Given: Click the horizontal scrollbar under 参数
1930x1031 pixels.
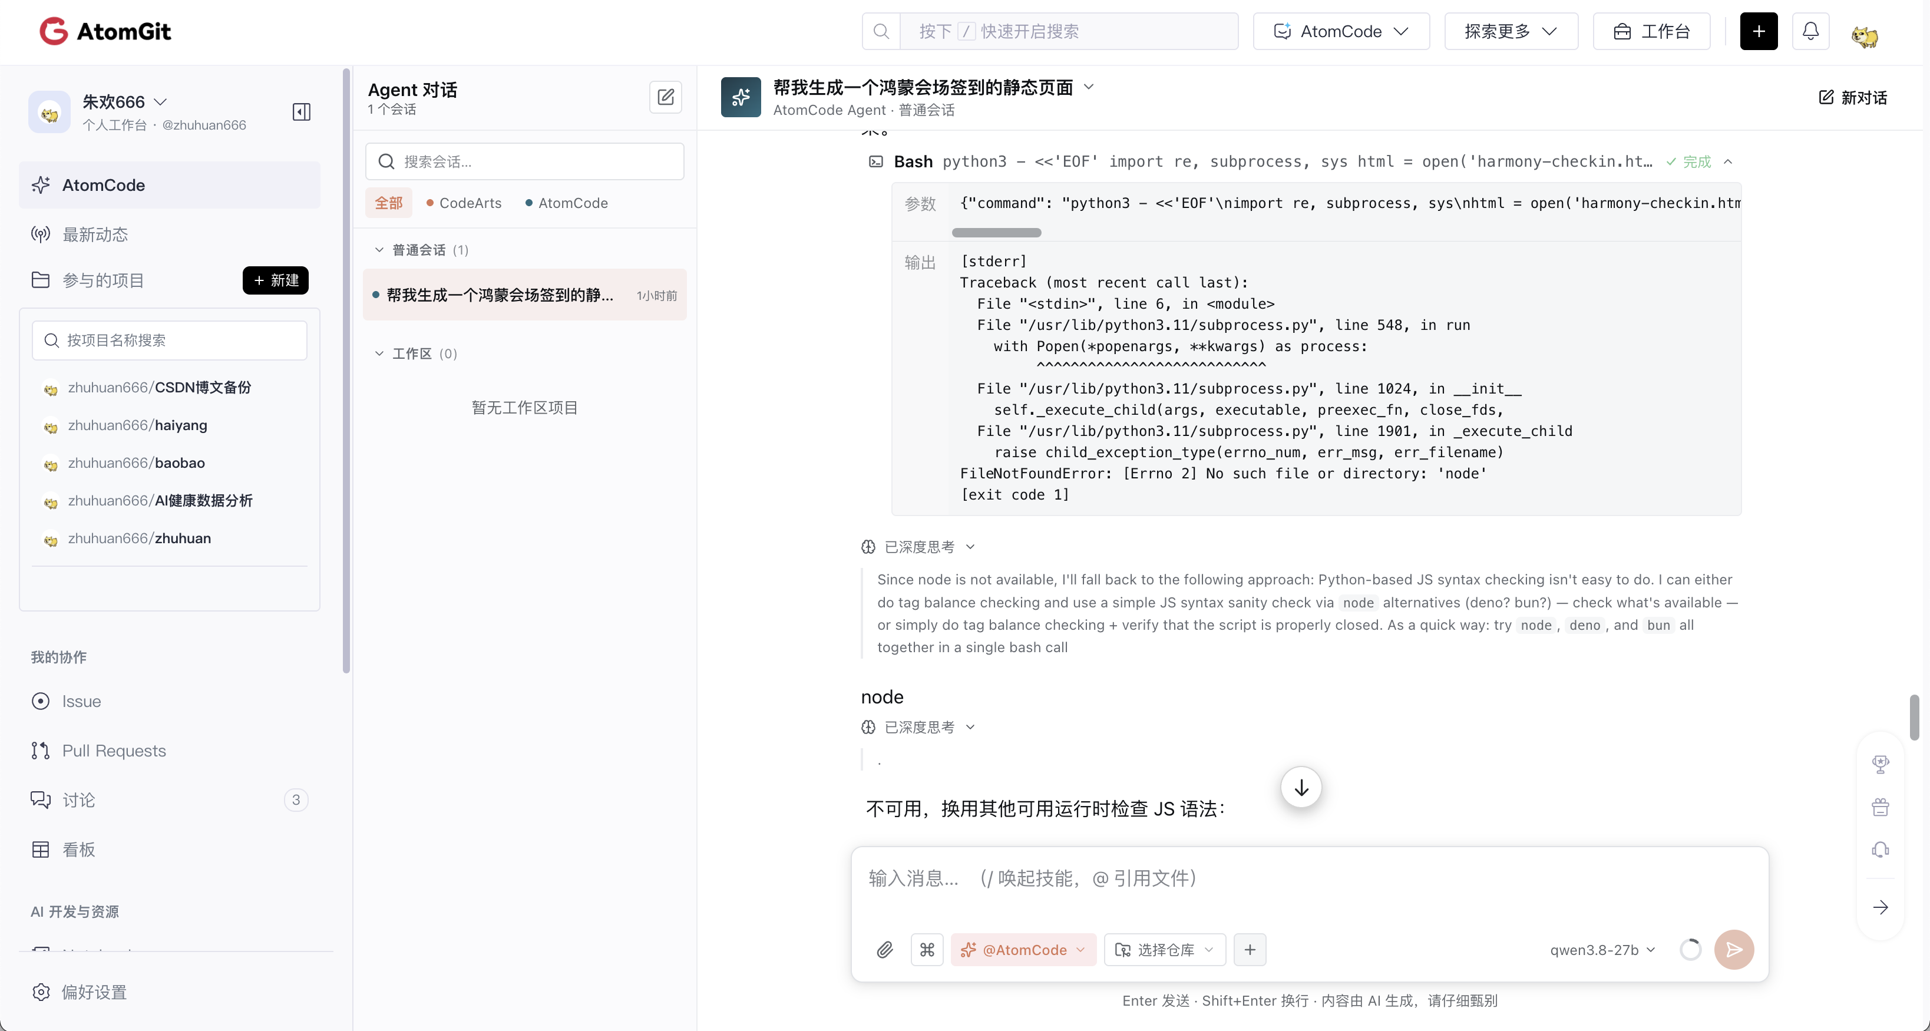Looking at the screenshot, I should [x=996, y=233].
